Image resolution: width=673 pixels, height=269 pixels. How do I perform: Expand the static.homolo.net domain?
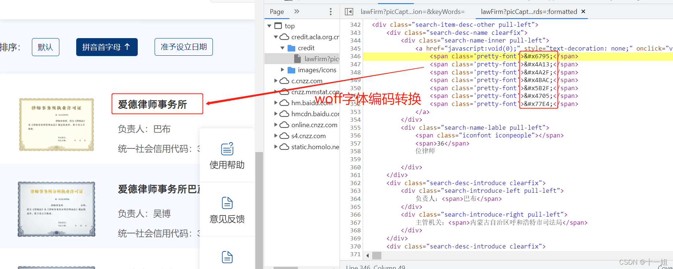click(x=276, y=147)
